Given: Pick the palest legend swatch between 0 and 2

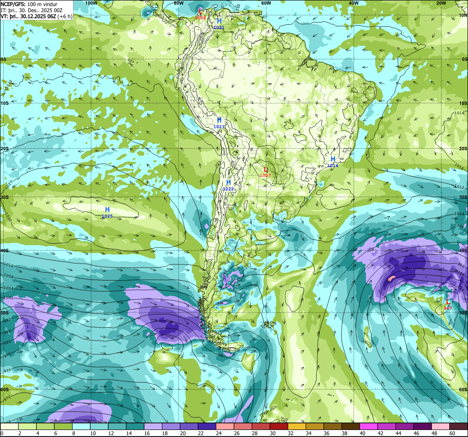Looking at the screenshot, I should (x=9, y=426).
